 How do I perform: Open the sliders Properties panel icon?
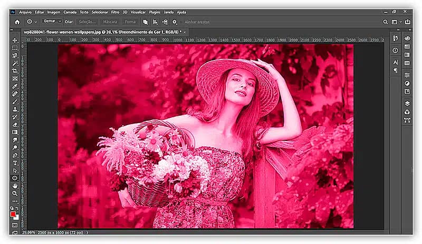(x=407, y=75)
